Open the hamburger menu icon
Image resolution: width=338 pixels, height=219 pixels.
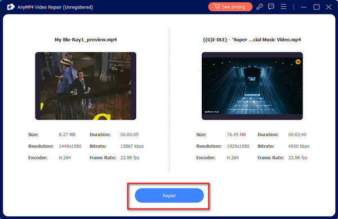(x=283, y=7)
